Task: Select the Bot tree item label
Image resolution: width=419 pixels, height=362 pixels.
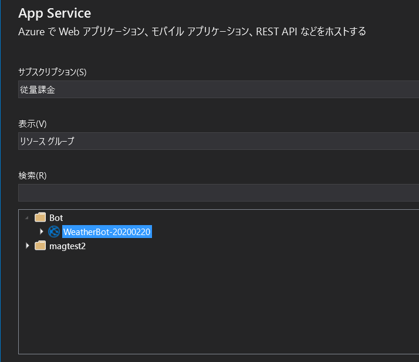Action: tap(56, 218)
